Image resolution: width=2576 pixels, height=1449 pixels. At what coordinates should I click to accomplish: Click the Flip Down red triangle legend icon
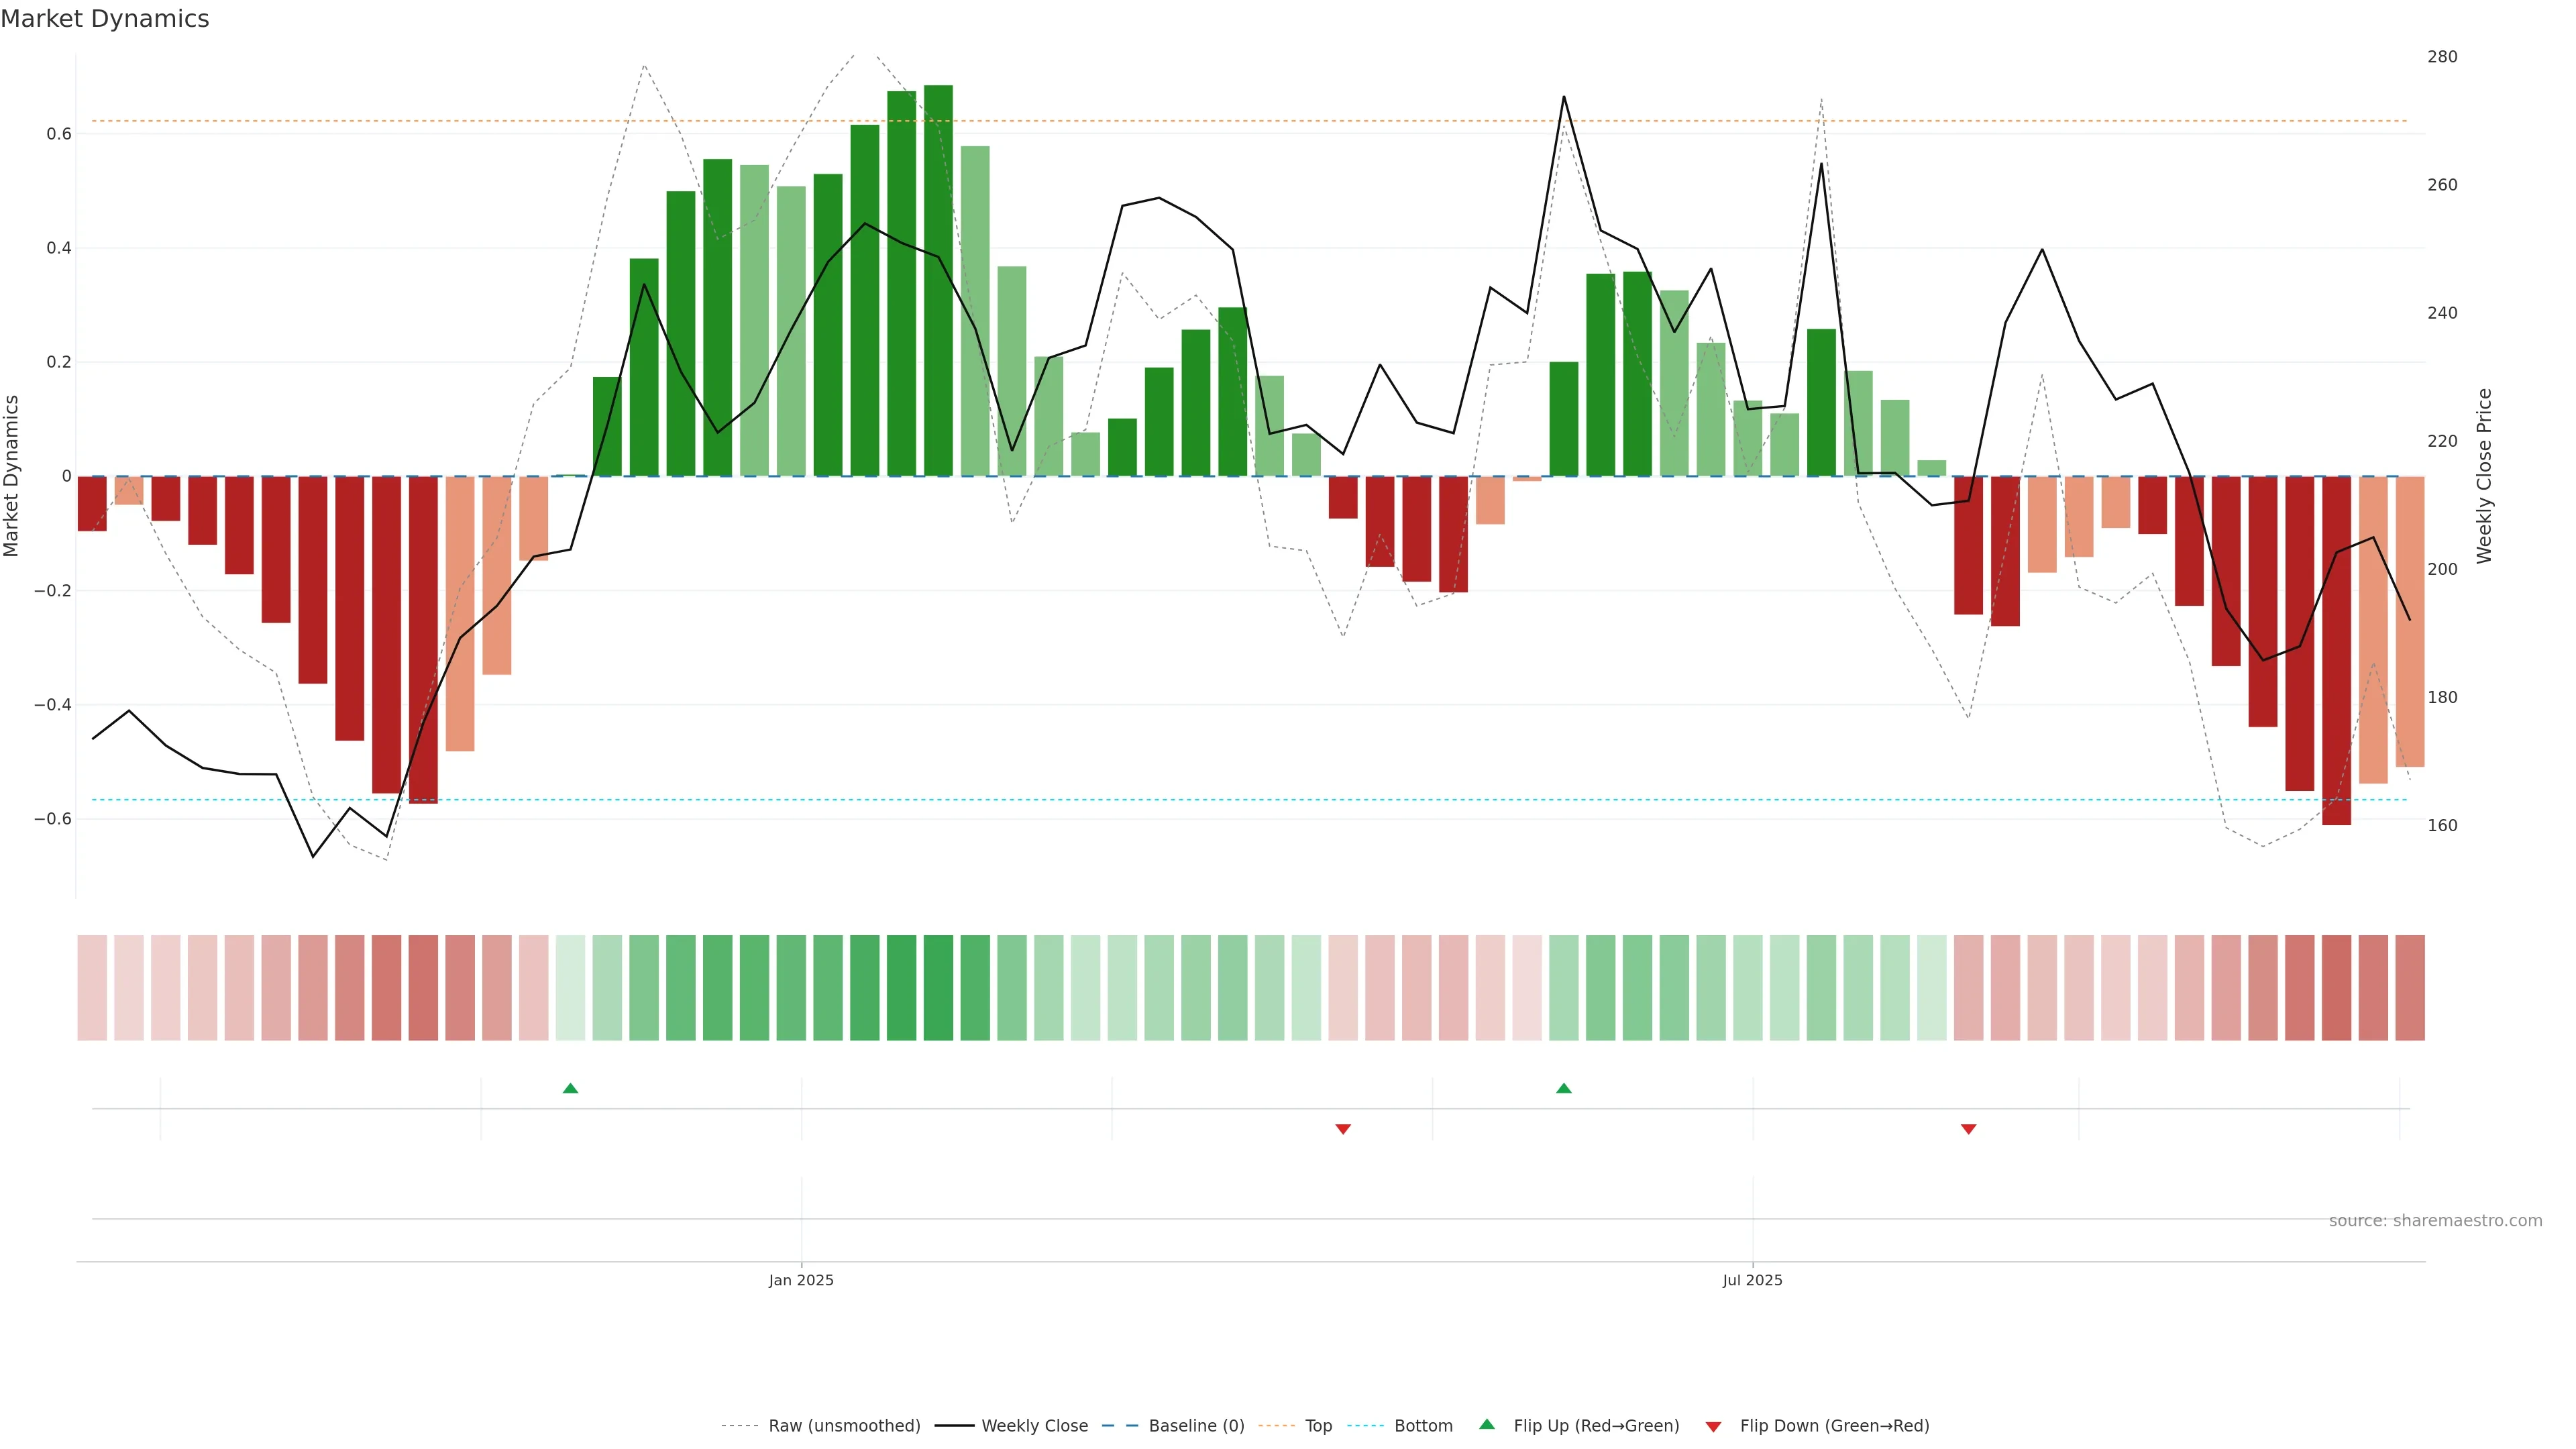pyautogui.click(x=1713, y=1426)
